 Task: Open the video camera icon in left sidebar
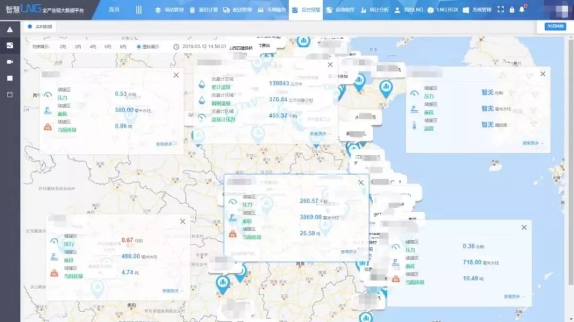tap(10, 62)
